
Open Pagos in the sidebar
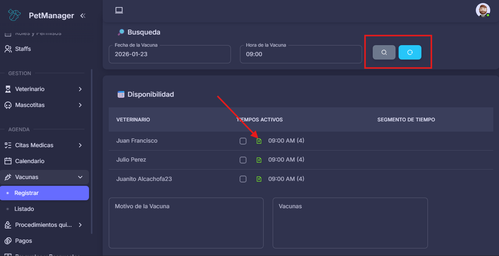(x=24, y=241)
